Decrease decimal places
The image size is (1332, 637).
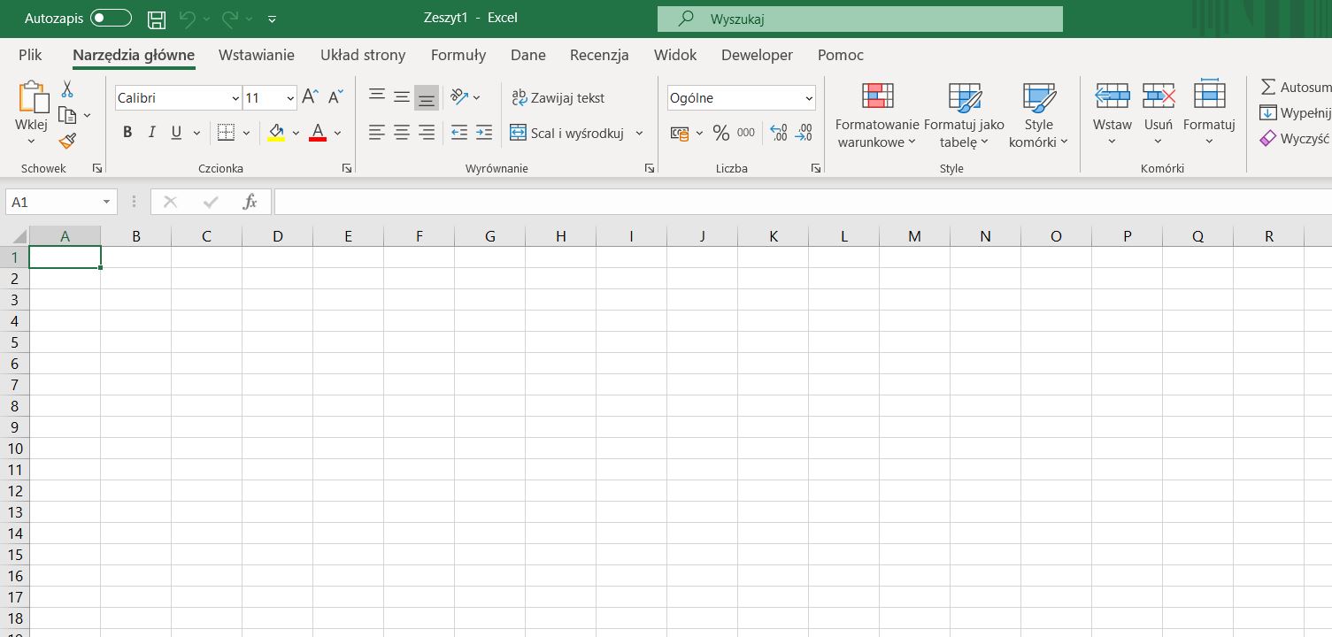pos(804,134)
